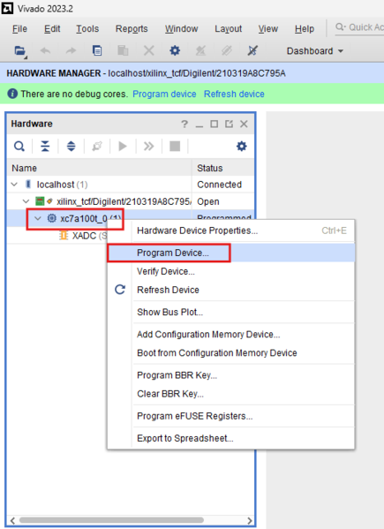Click the Open Project toolbar icon

[x=20, y=51]
